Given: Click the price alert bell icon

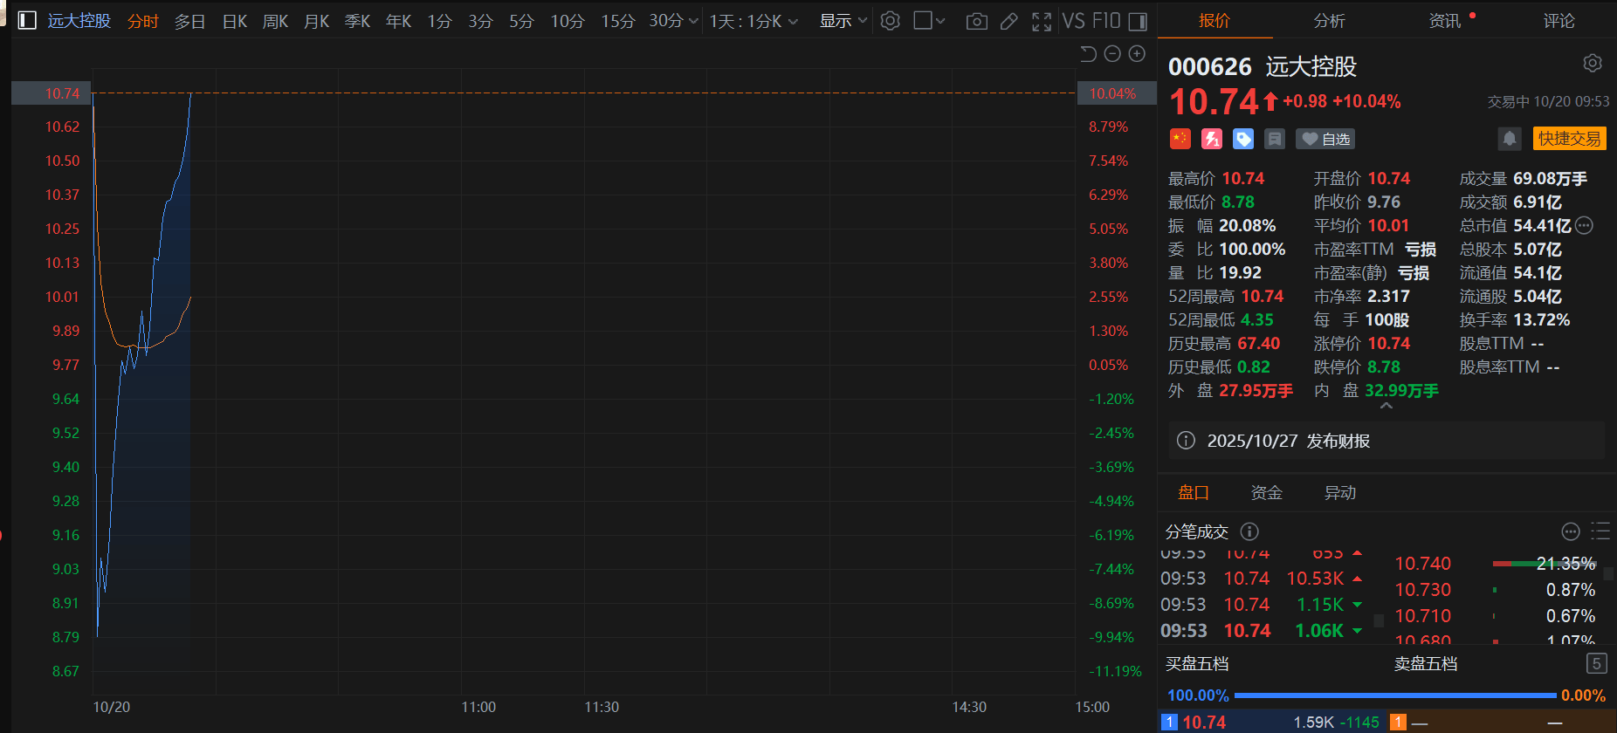Looking at the screenshot, I should pos(1509,139).
